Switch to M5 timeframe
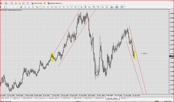The width and height of the screenshot is (174, 102). (48, 7)
